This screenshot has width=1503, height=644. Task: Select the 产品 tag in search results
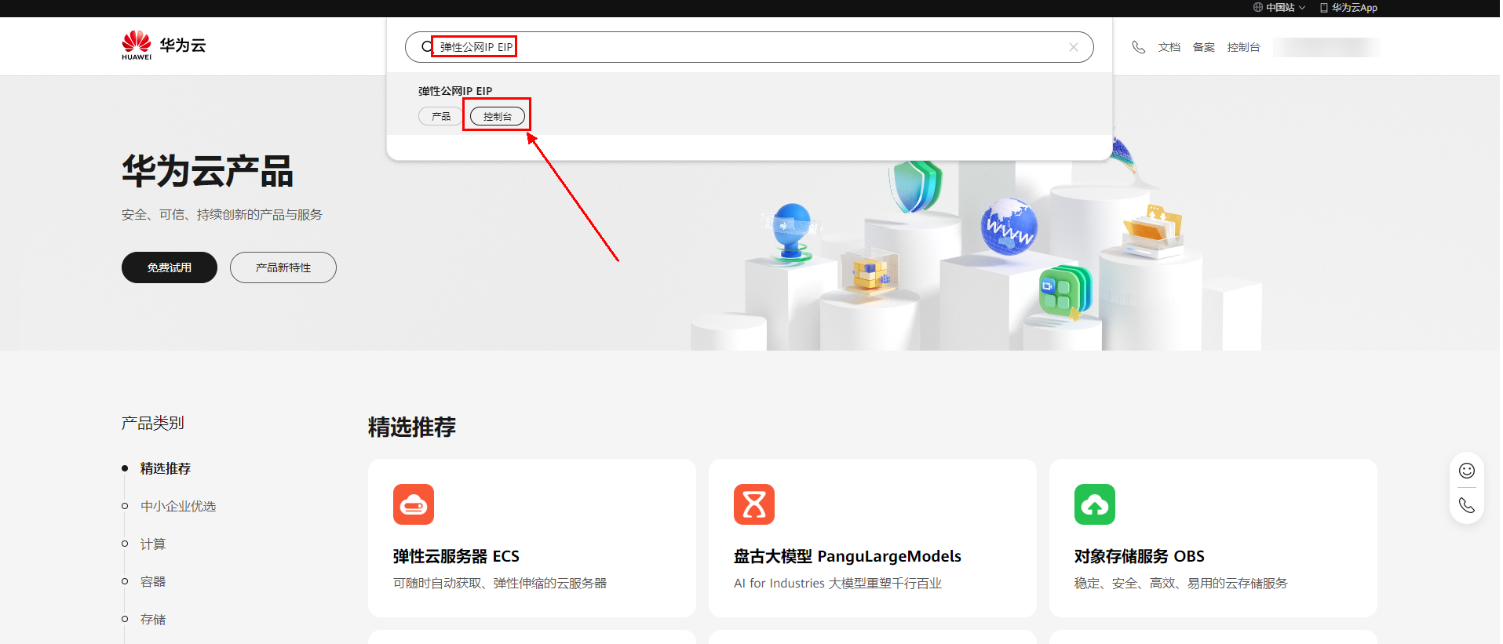click(441, 116)
